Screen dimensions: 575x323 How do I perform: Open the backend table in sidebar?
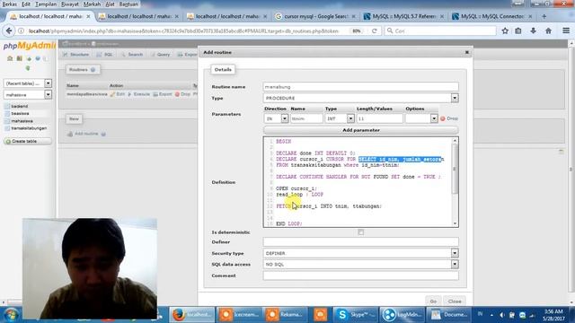19,106
